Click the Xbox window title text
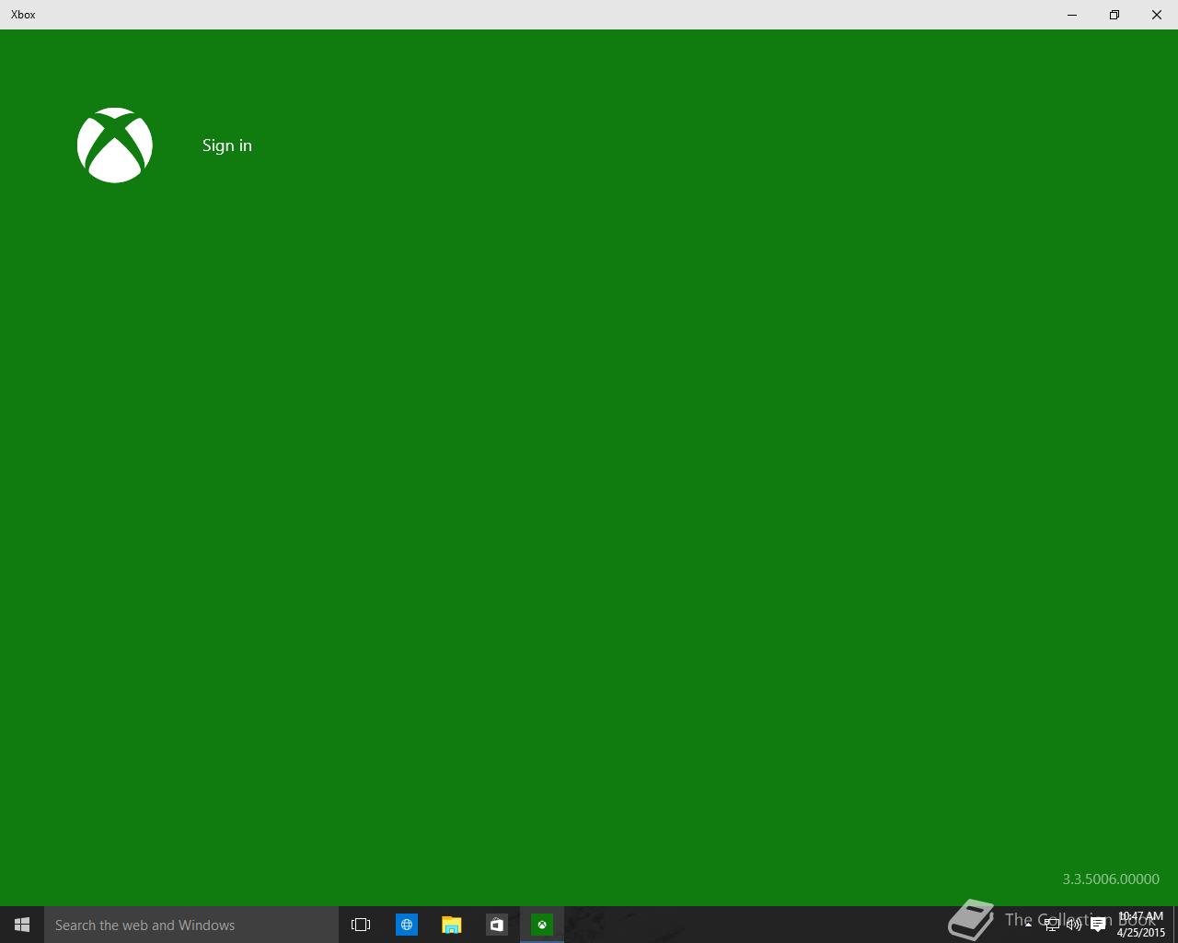 23,15
